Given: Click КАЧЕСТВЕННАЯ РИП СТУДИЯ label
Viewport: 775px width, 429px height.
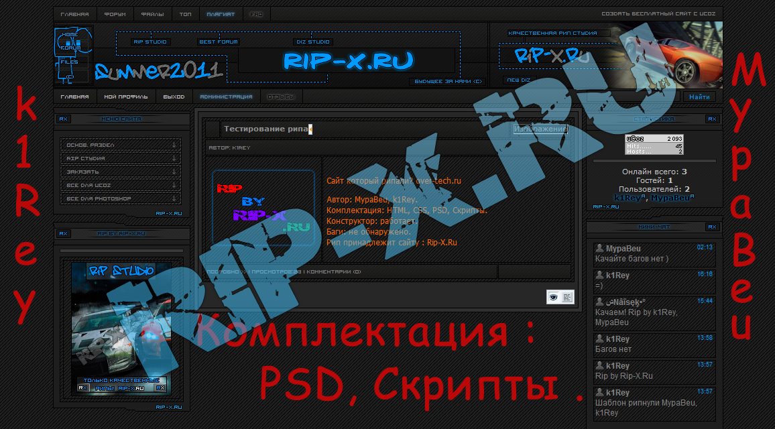Looking at the screenshot, I should point(552,33).
